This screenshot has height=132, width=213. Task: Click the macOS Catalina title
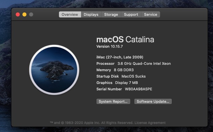point(125,40)
